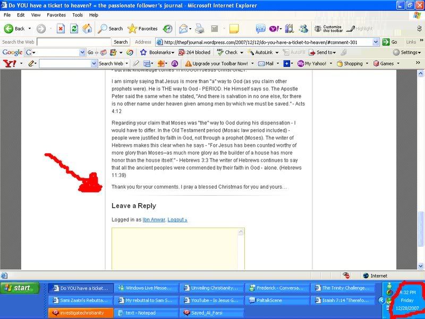Open Shopping on the Yahoo toolbar
The height and width of the screenshot is (319, 425).
pos(350,63)
